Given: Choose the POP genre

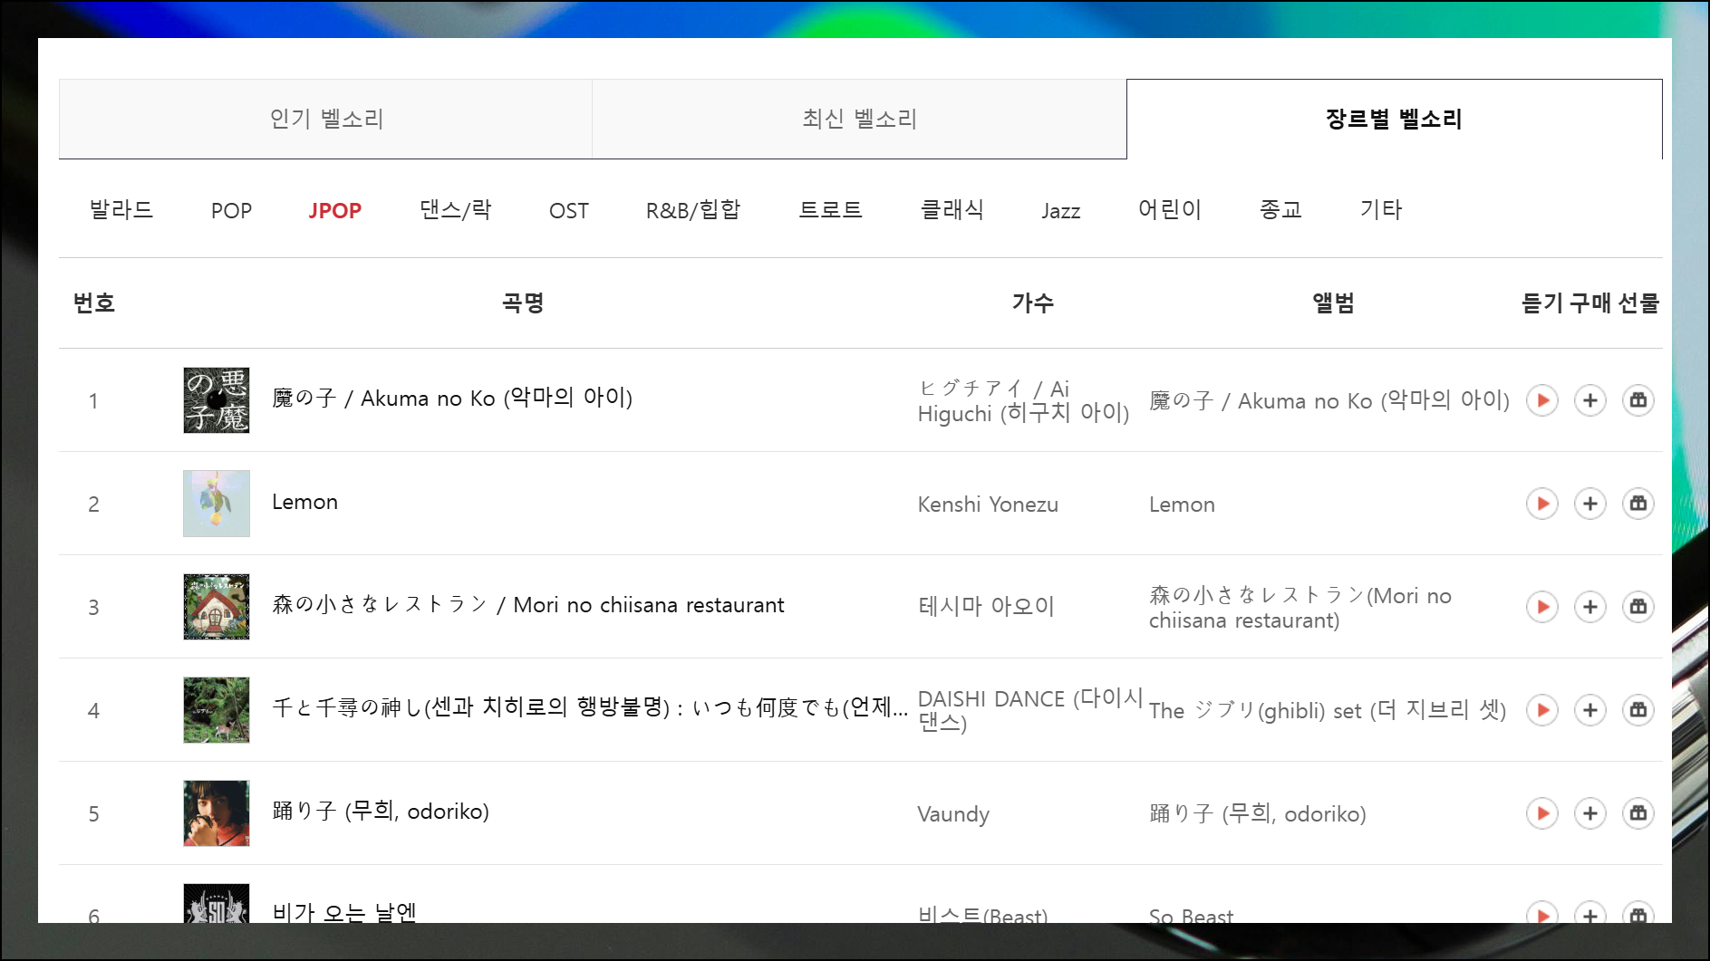Looking at the screenshot, I should (231, 210).
